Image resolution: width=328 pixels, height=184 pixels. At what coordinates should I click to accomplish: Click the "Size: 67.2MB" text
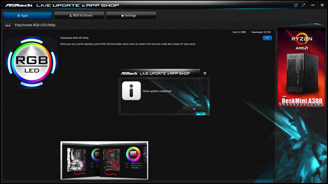239,32
